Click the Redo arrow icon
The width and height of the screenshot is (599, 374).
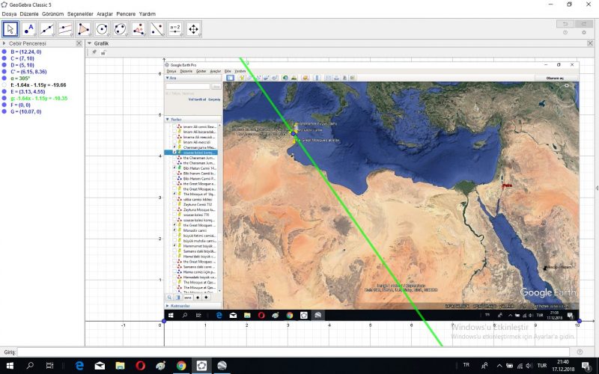pos(584,24)
